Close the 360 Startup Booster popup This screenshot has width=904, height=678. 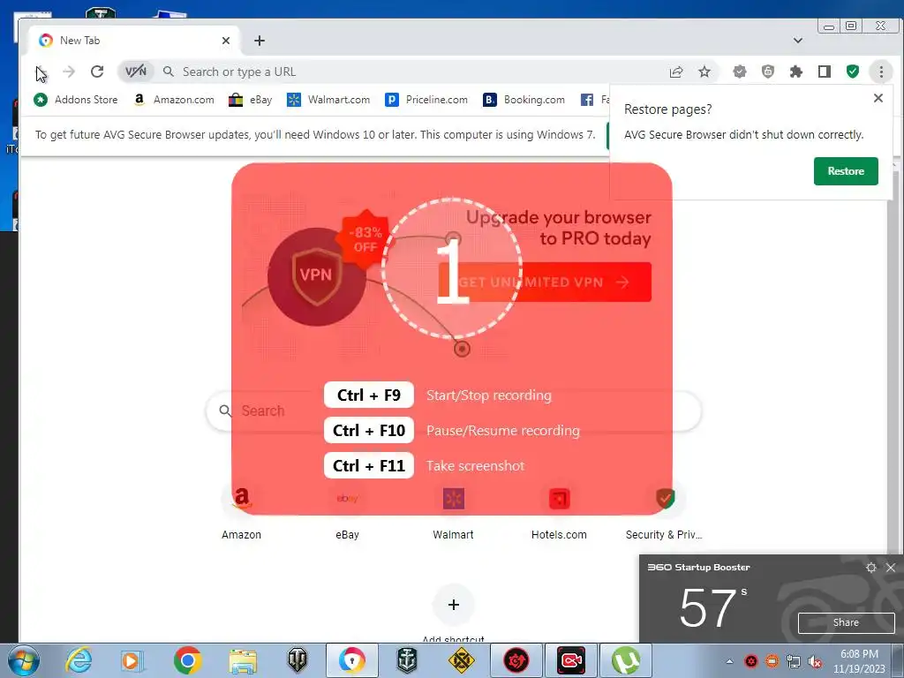click(891, 568)
